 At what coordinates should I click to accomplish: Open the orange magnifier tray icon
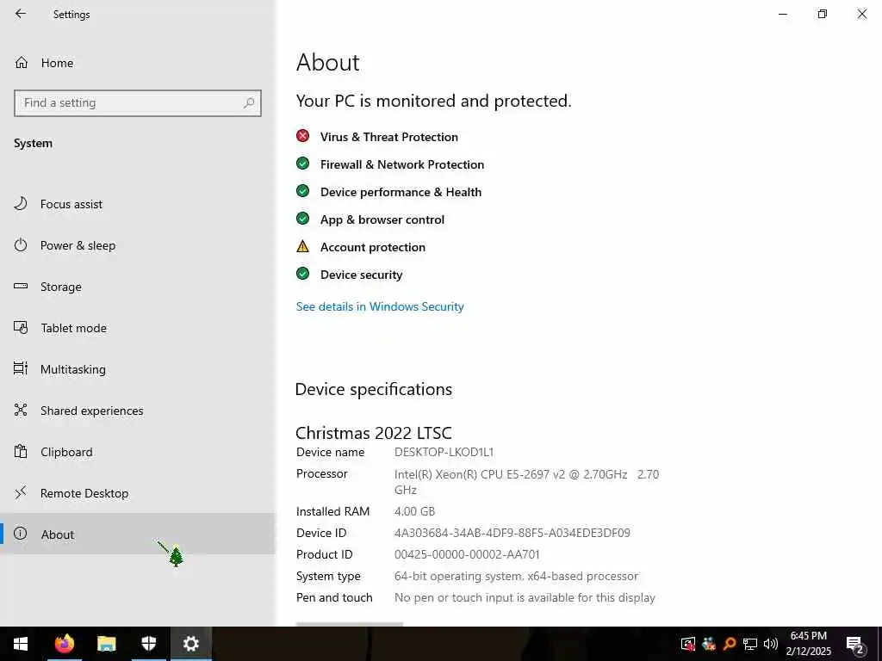coord(730,644)
